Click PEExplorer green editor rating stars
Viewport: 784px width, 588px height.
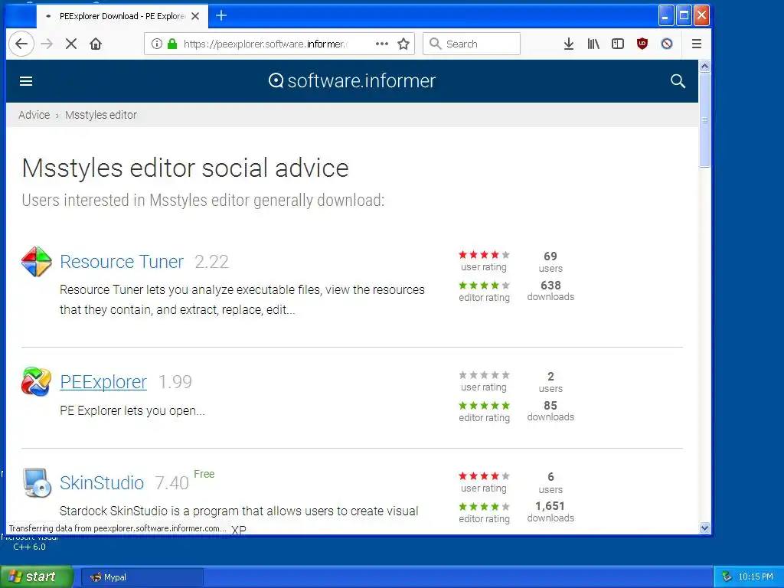tap(484, 405)
